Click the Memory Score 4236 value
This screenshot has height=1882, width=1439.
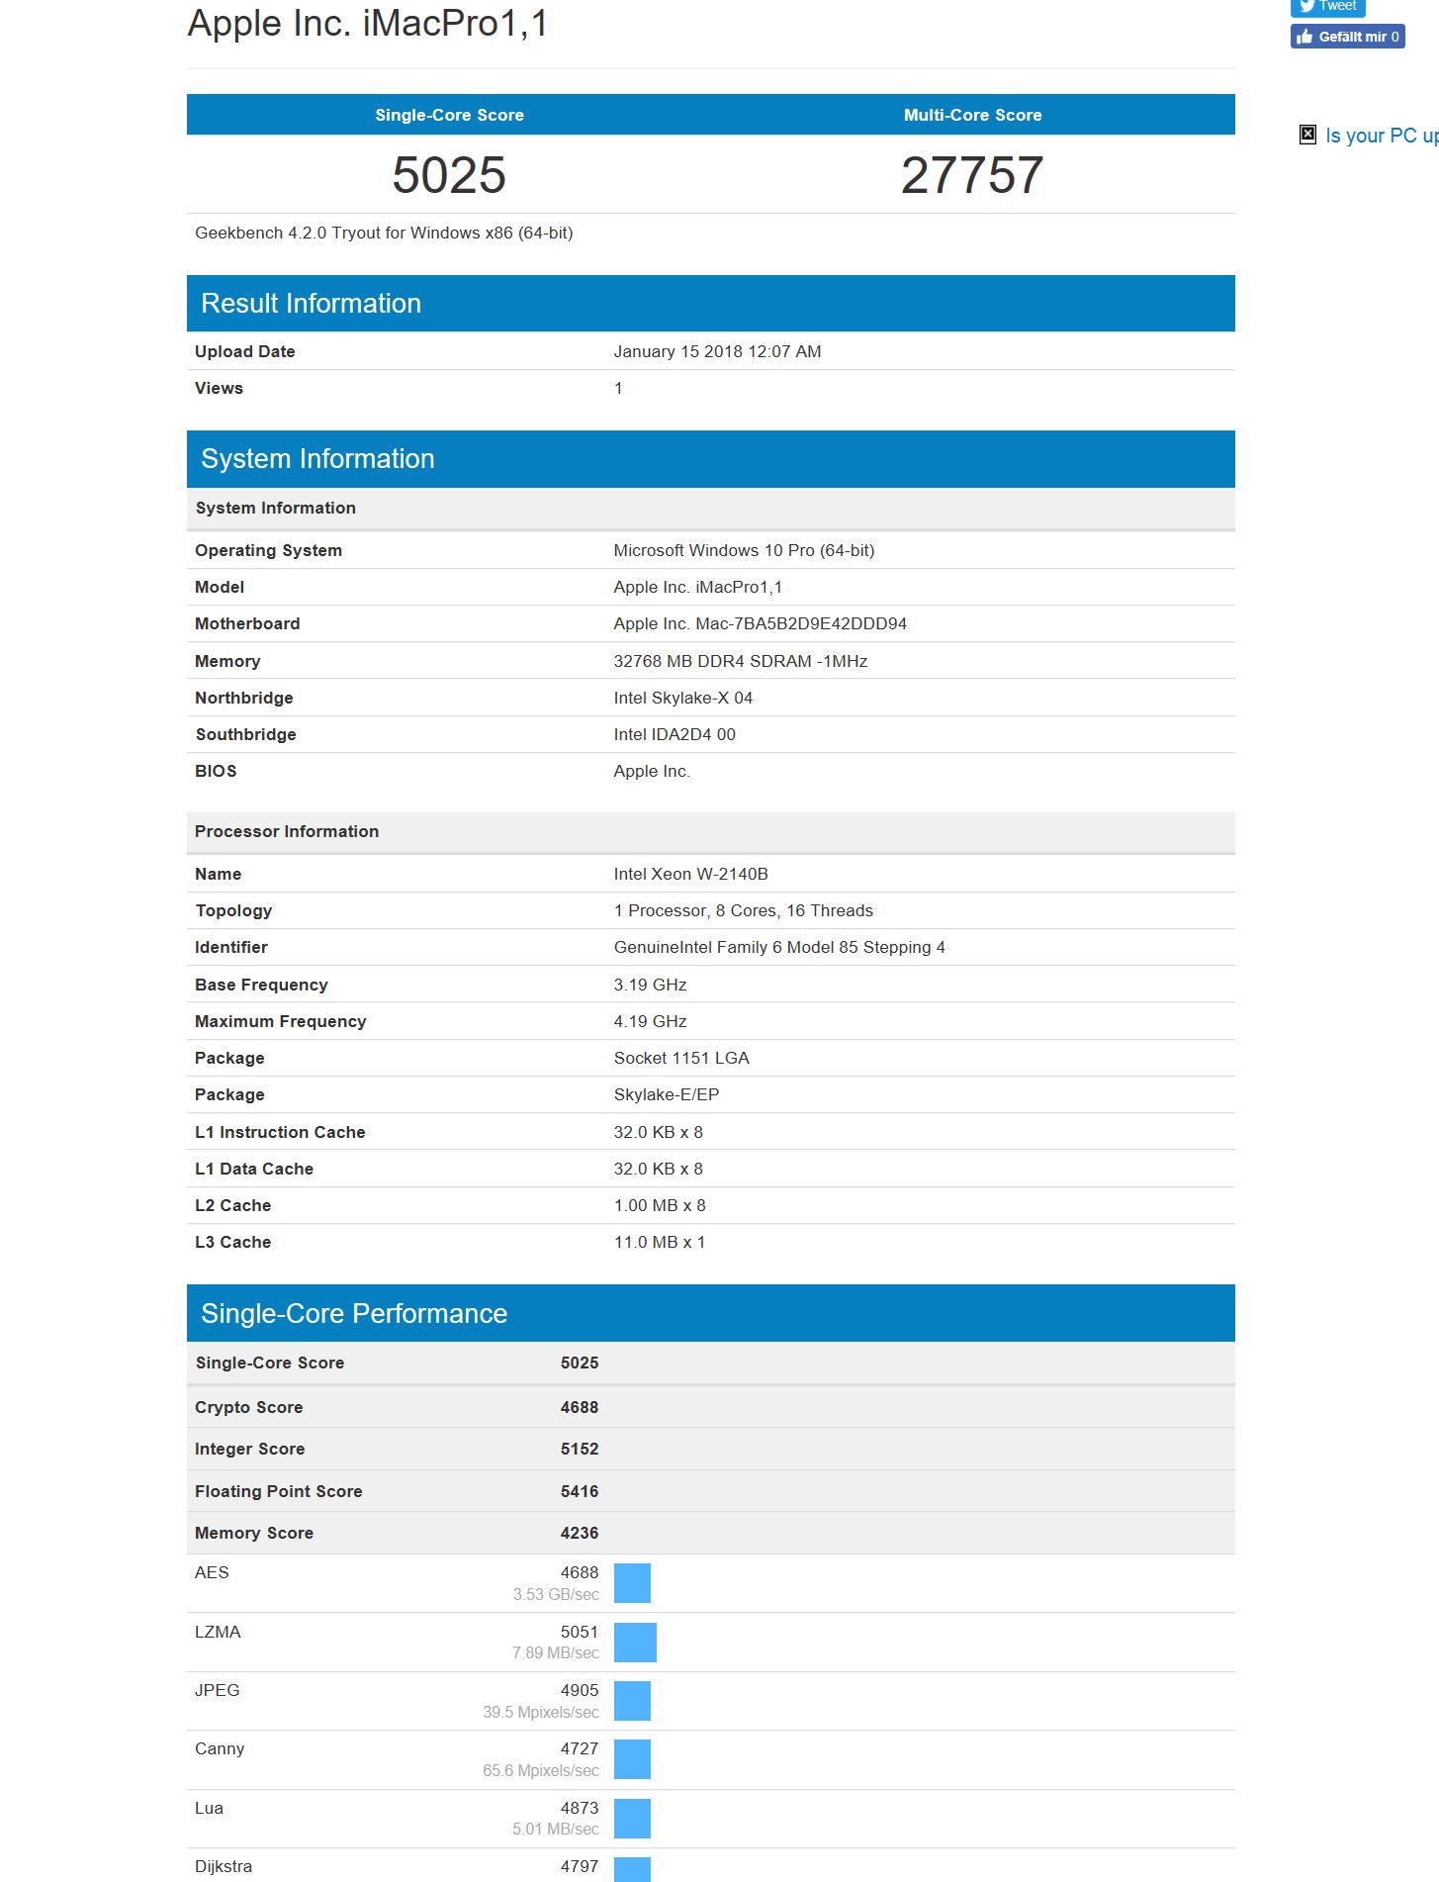[580, 1533]
